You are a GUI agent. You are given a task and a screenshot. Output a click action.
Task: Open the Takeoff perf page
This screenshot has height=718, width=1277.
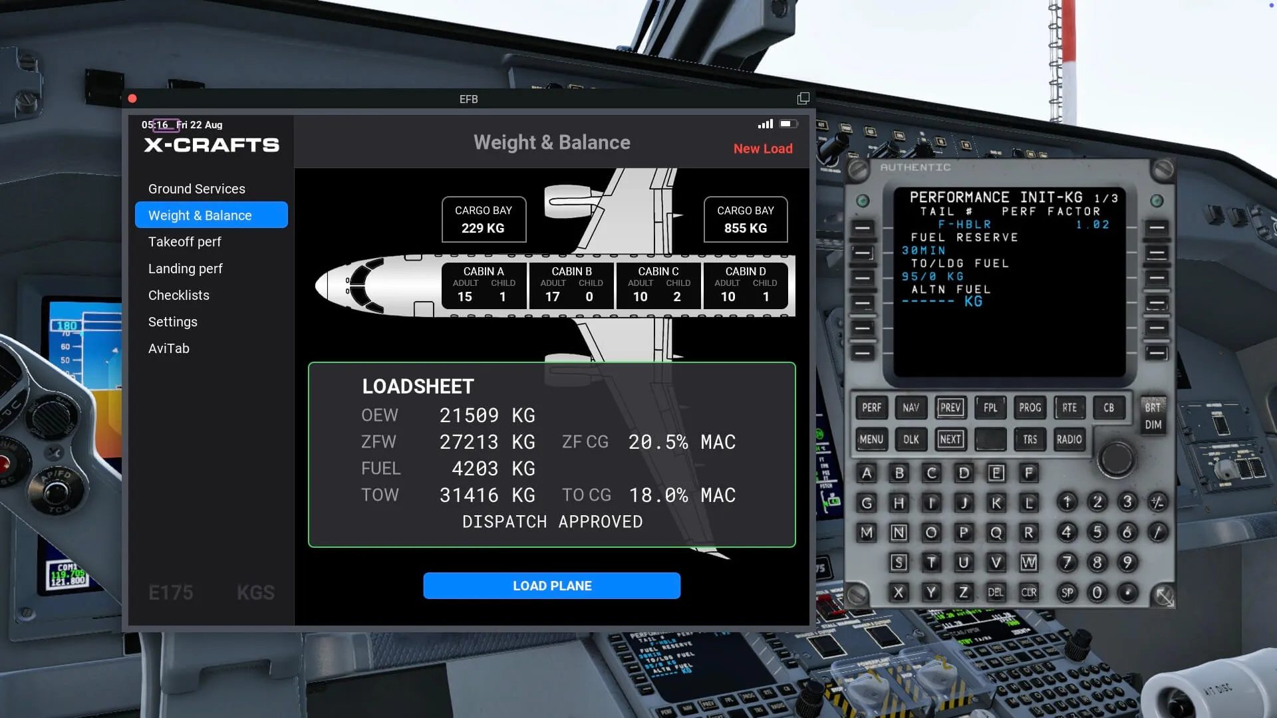pyautogui.click(x=185, y=242)
